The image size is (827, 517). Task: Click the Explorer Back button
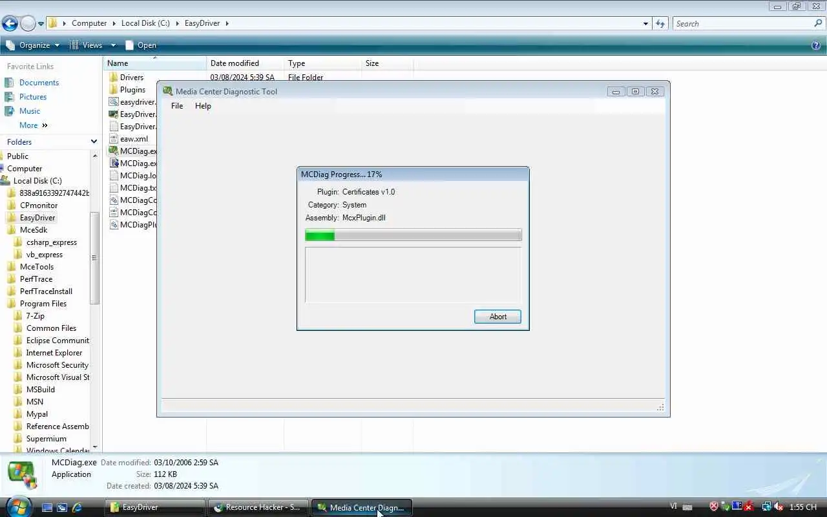[x=10, y=23]
